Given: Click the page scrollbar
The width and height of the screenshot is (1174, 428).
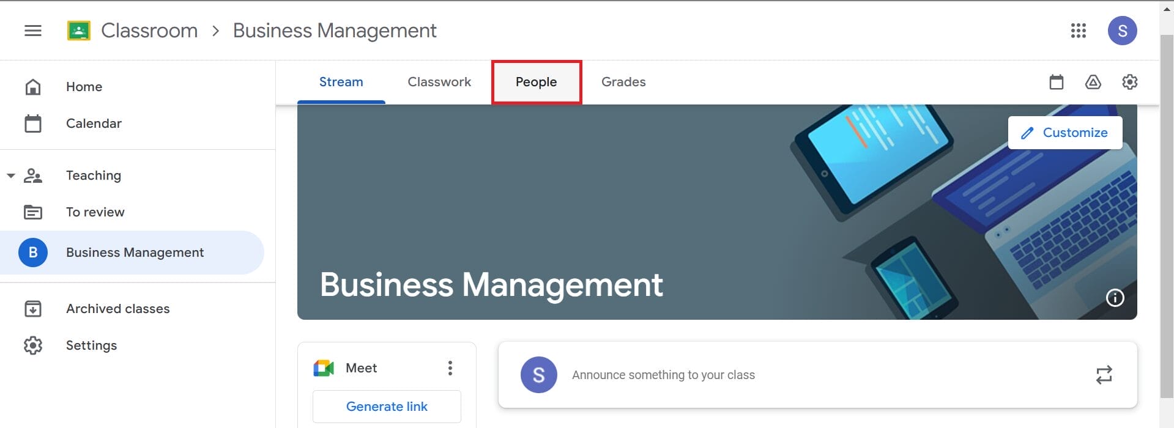Looking at the screenshot, I should 1166,214.
